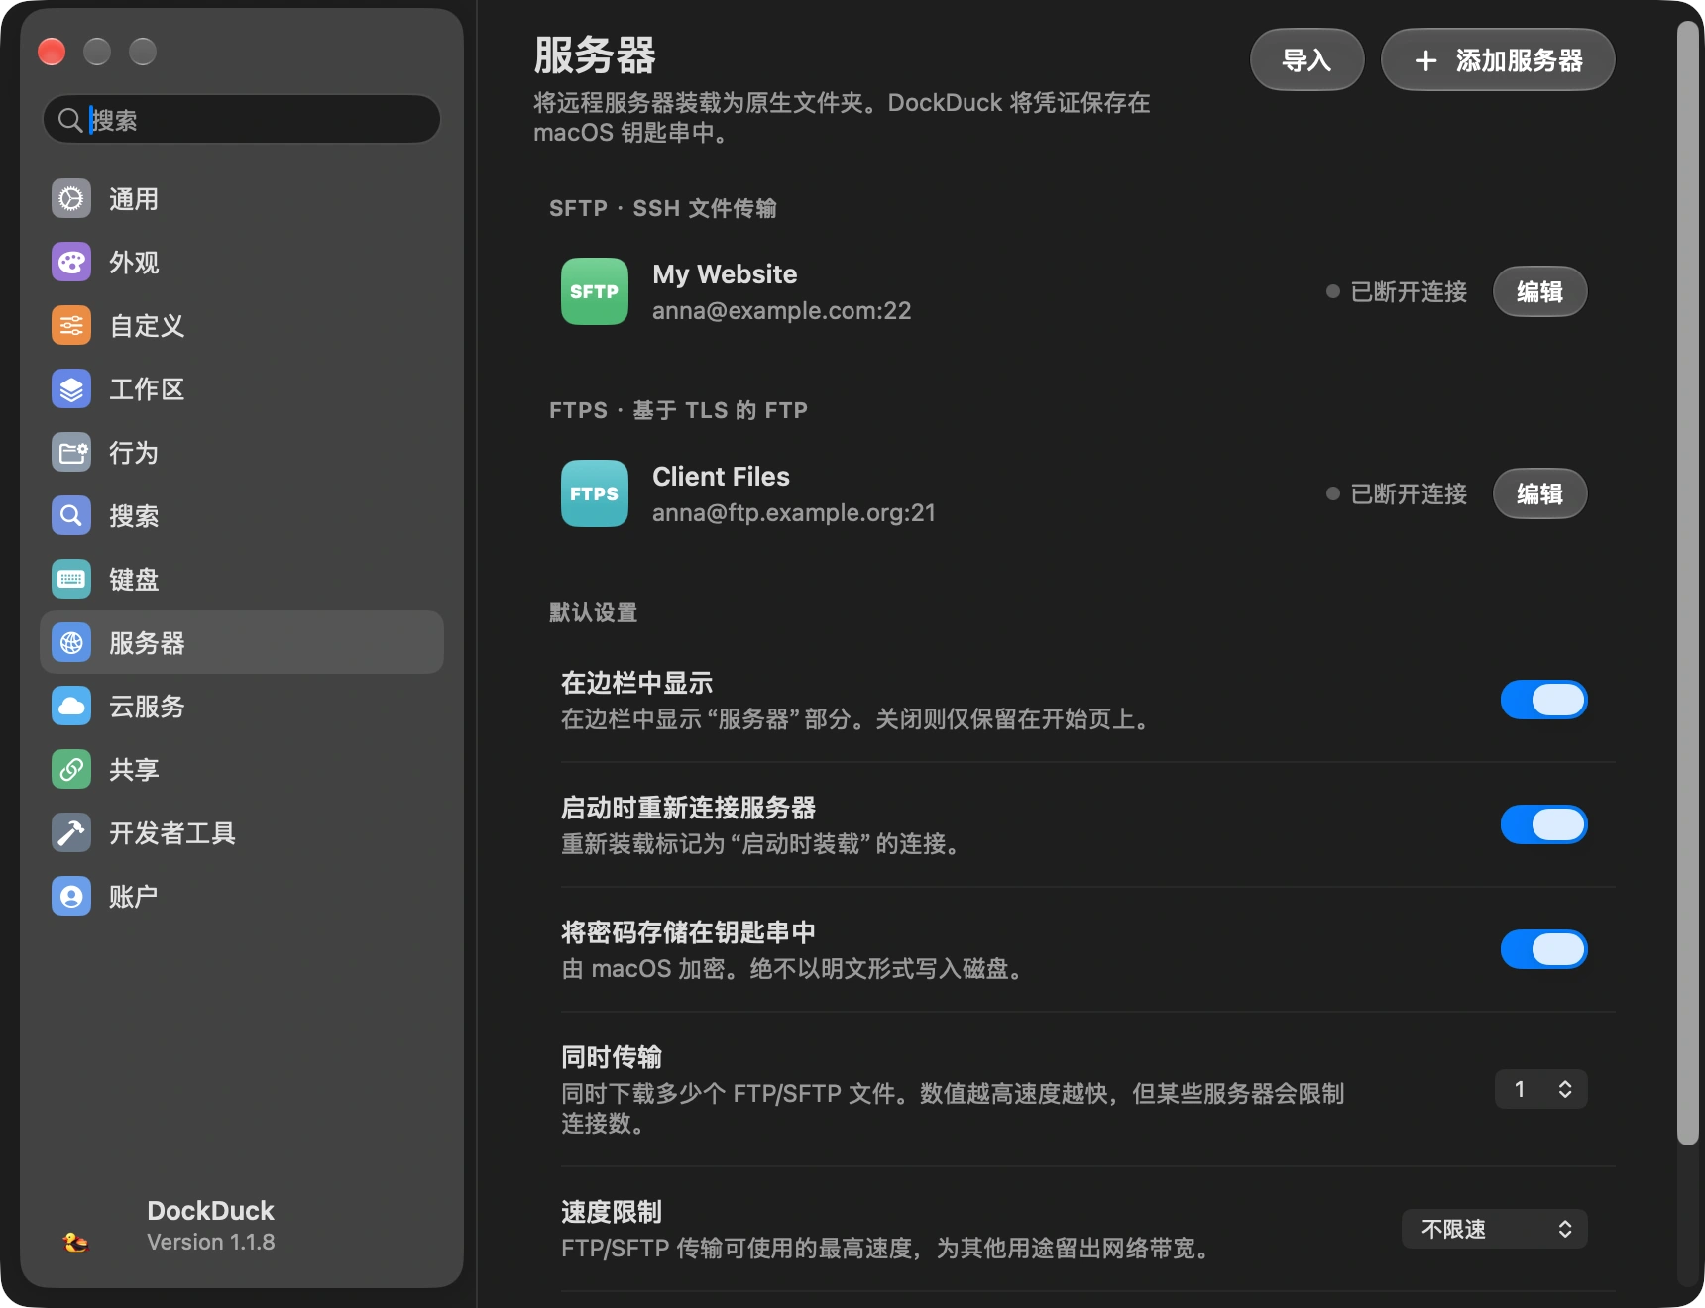
Task: Click the 开发者工具 hammer icon
Action: (x=71, y=833)
